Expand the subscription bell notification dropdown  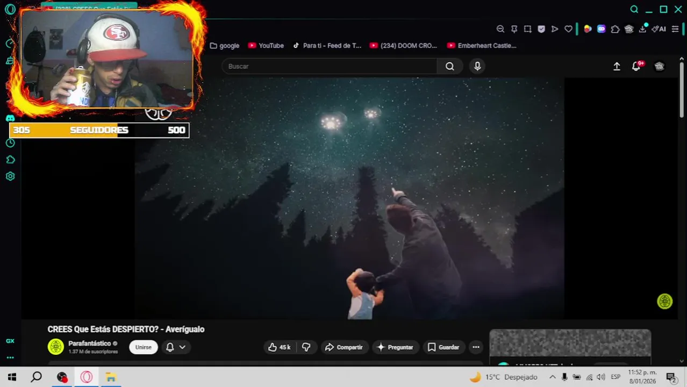(x=176, y=347)
